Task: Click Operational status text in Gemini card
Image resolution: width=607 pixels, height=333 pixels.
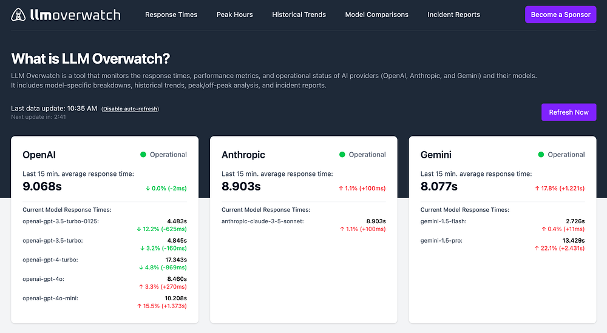Action: tap(566, 155)
